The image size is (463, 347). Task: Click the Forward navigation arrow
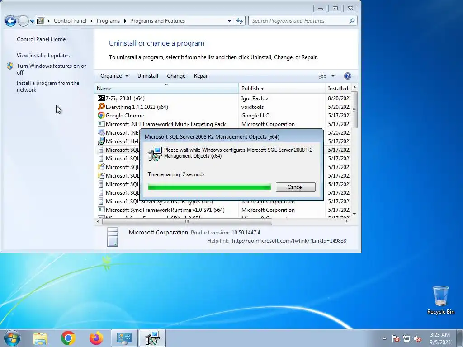tap(23, 21)
